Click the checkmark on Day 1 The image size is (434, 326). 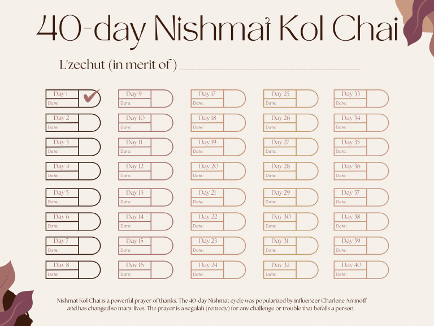coord(90,96)
